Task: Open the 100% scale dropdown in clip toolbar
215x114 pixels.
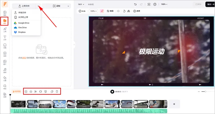Action: (x=93, y=11)
